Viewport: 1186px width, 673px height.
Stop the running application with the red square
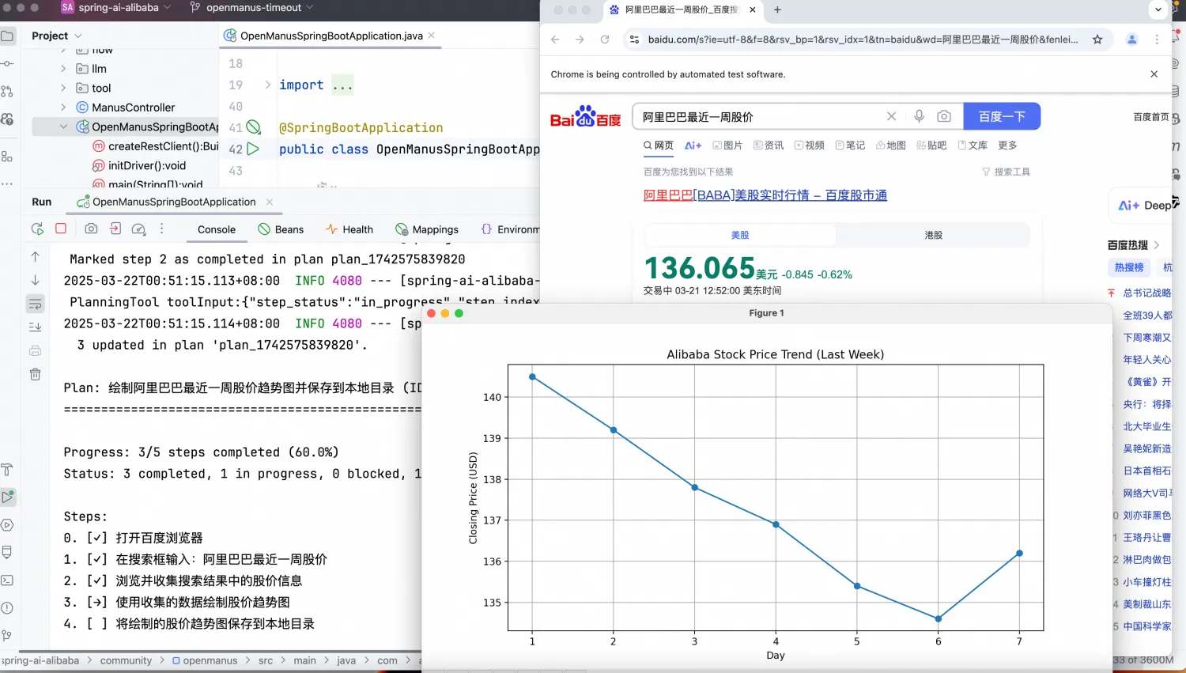(59, 229)
